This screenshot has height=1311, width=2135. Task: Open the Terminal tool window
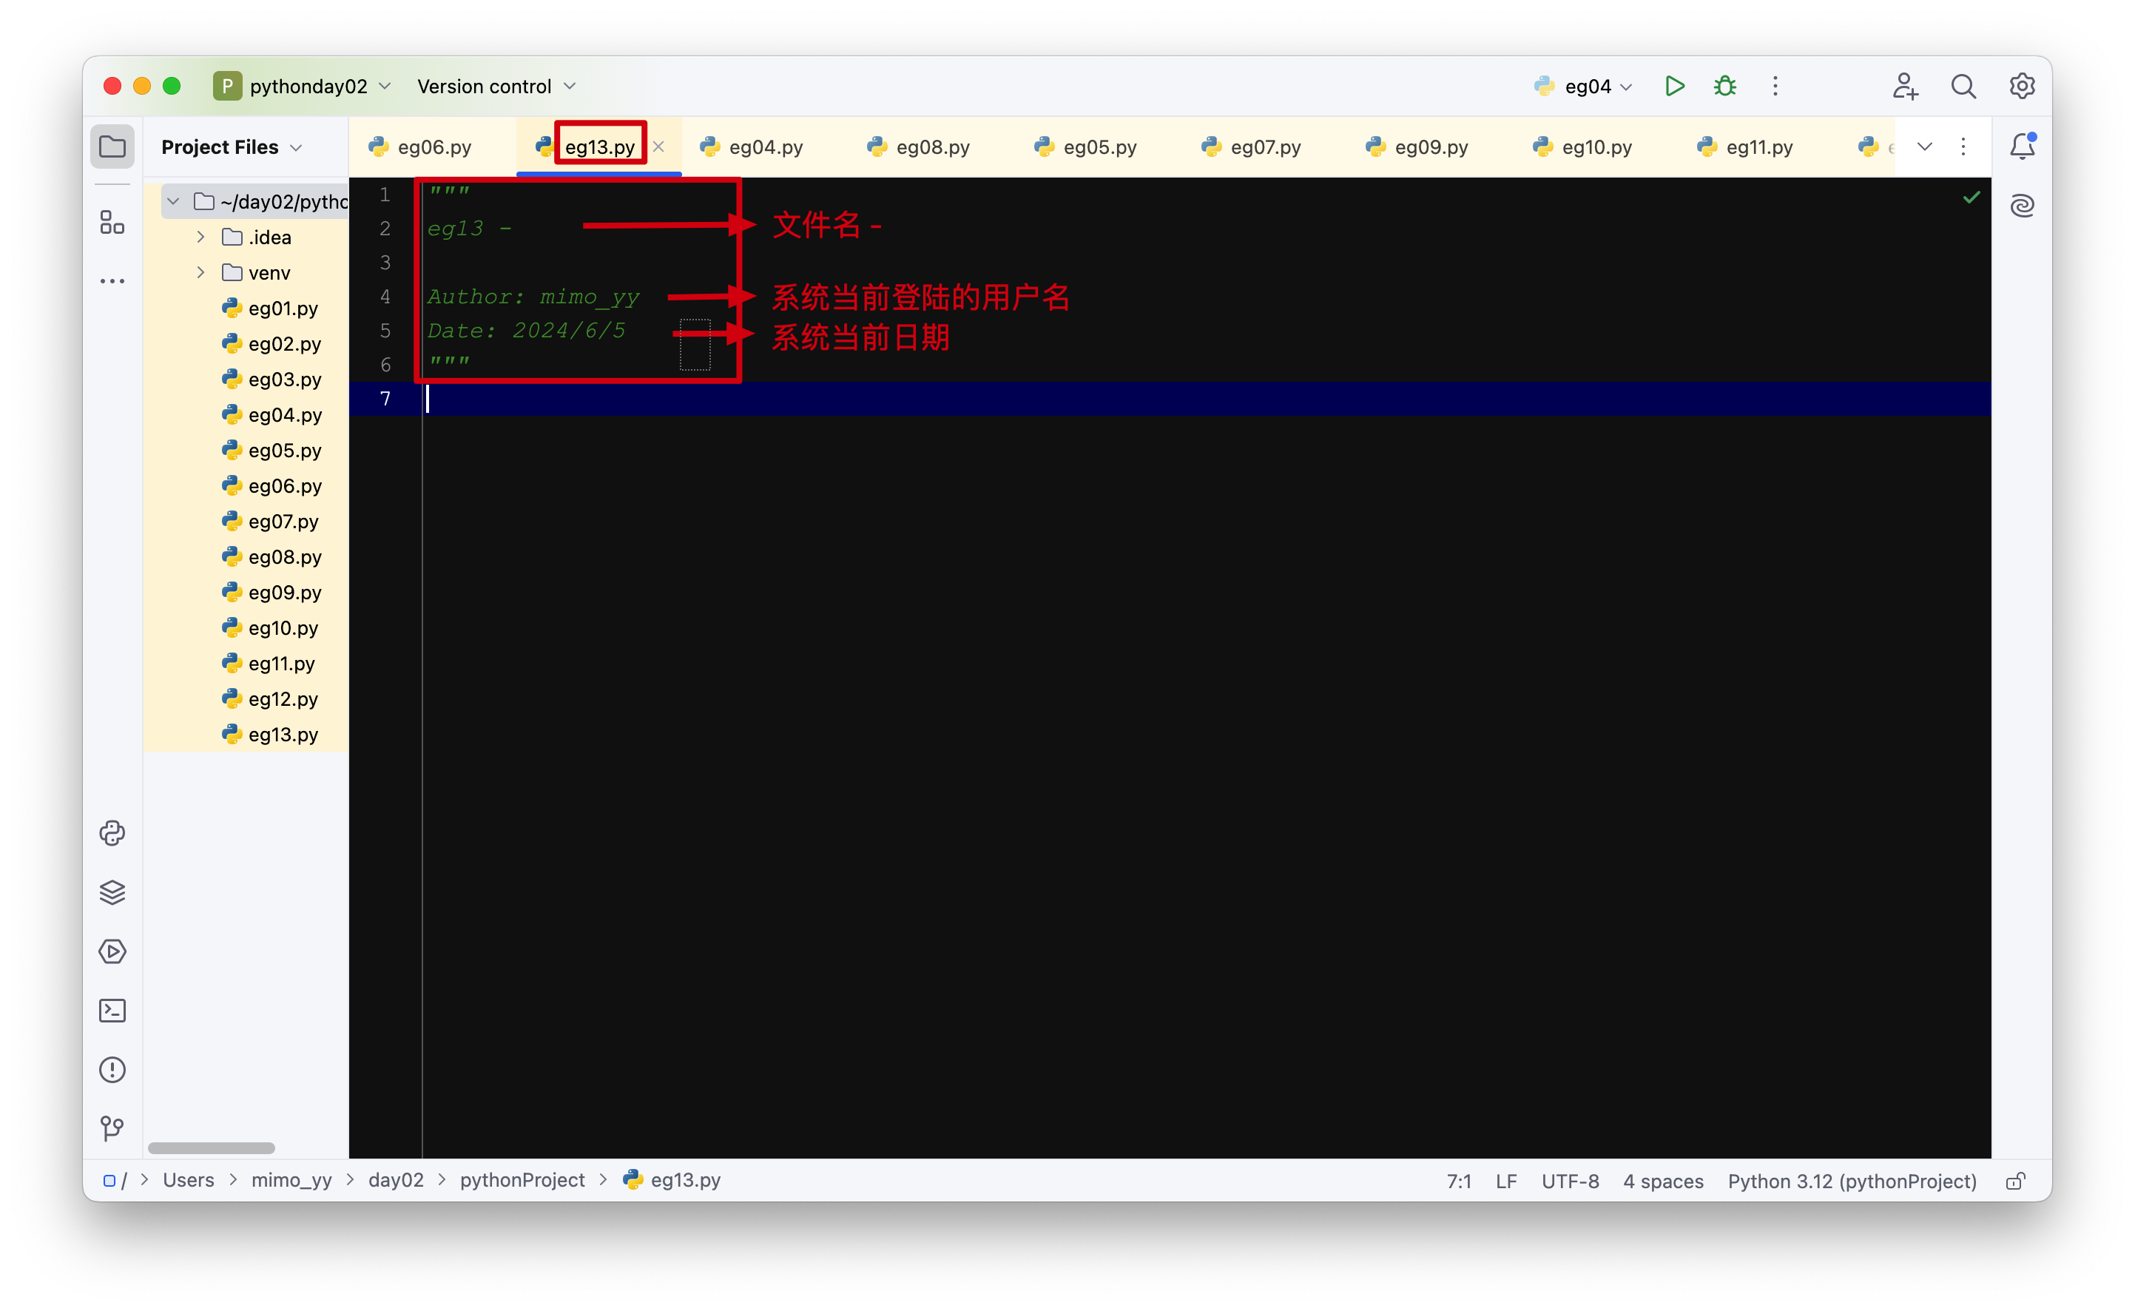point(112,1011)
